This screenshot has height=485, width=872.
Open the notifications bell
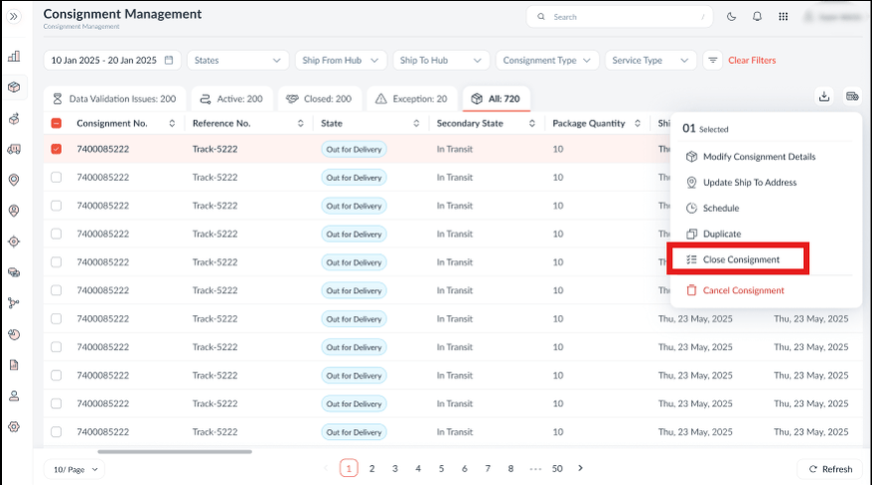pyautogui.click(x=757, y=17)
